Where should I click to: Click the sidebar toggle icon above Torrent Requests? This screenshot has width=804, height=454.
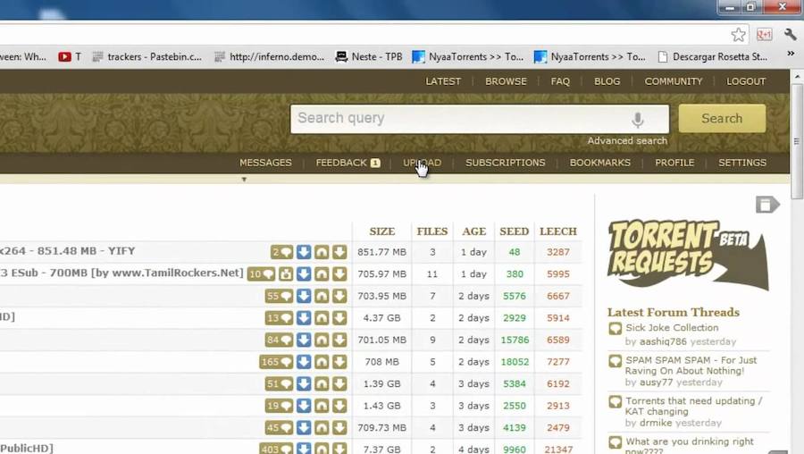tap(767, 204)
